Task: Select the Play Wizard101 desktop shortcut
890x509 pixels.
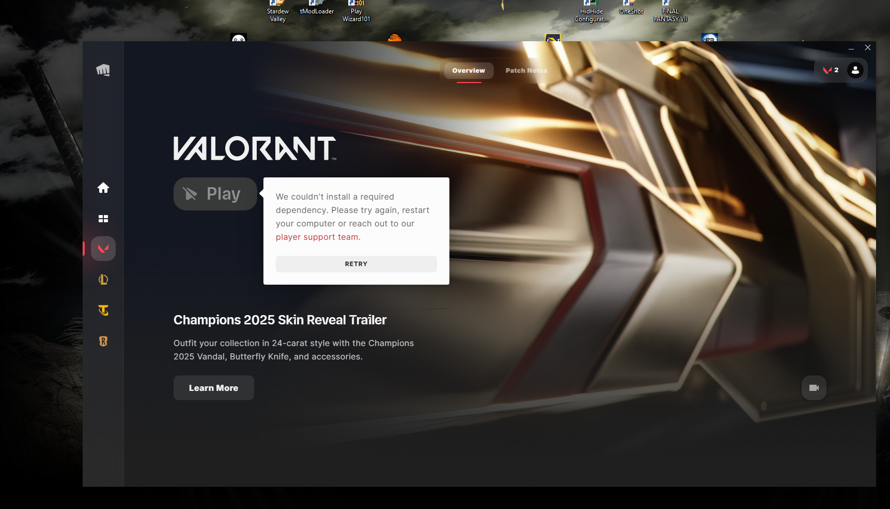Action: coord(356,11)
